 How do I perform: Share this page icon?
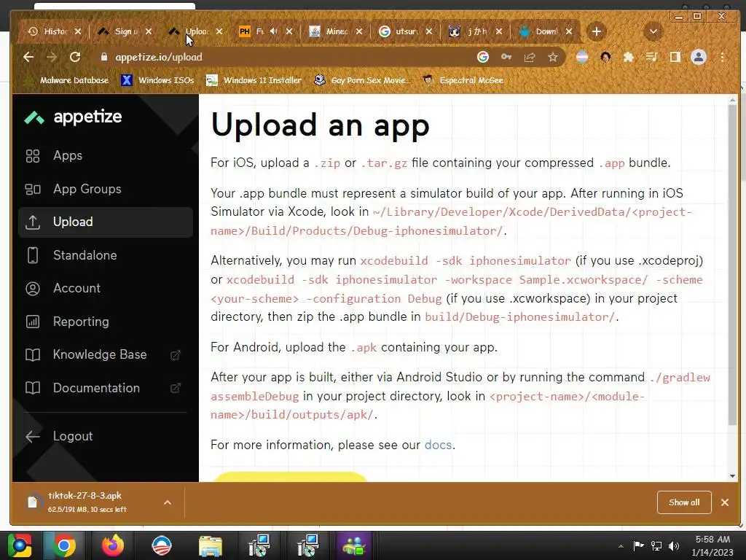pyautogui.click(x=530, y=57)
